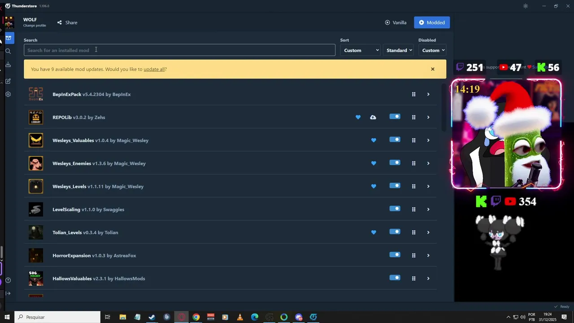Open Steam from the Windows taskbar

(152, 317)
